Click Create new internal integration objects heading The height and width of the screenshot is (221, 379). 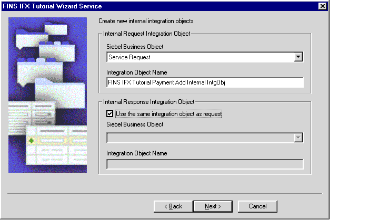(x=146, y=21)
